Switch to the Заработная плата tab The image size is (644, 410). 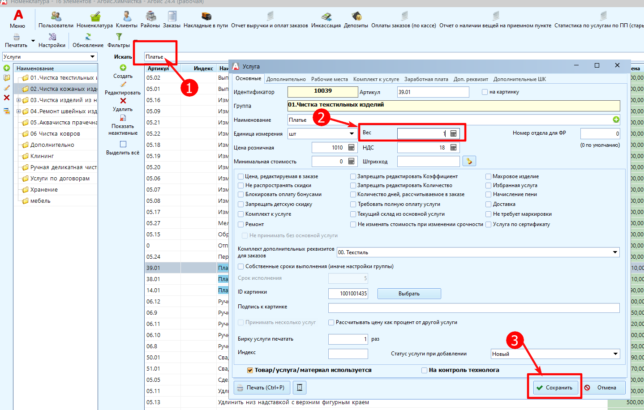pos(426,79)
